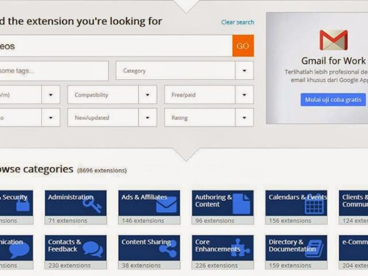Click the Free/paid dropdown arrow

pyautogui.click(x=244, y=95)
